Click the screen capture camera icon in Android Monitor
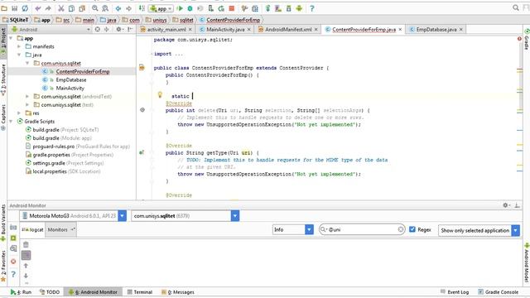530x298 pixels. [13, 227]
